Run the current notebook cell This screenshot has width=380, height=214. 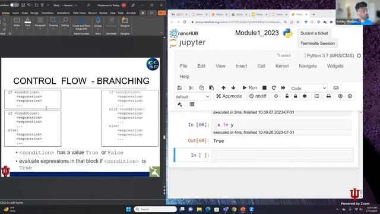(249, 88)
